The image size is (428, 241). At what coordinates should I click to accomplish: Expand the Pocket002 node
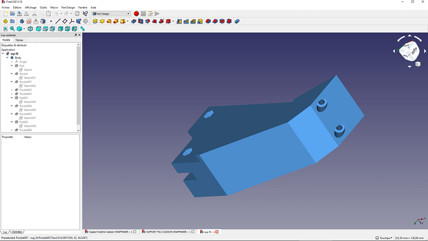[x=12, y=90]
